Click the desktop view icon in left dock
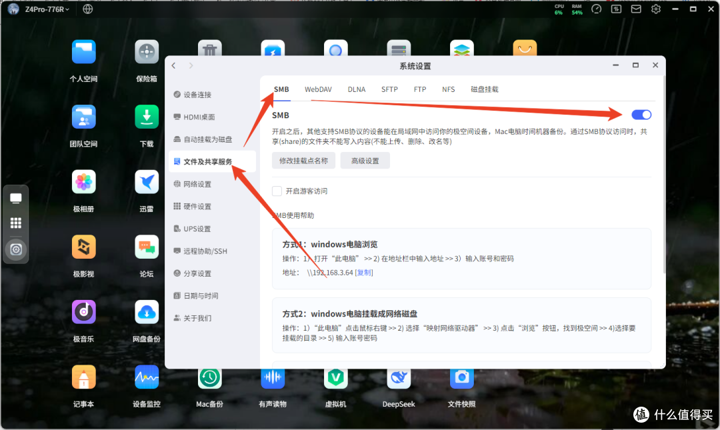 [15, 199]
